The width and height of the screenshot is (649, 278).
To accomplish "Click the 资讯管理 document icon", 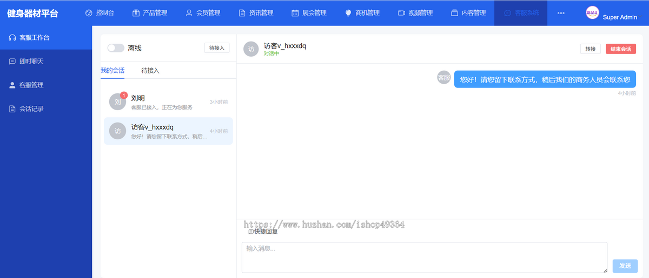I will pos(242,13).
